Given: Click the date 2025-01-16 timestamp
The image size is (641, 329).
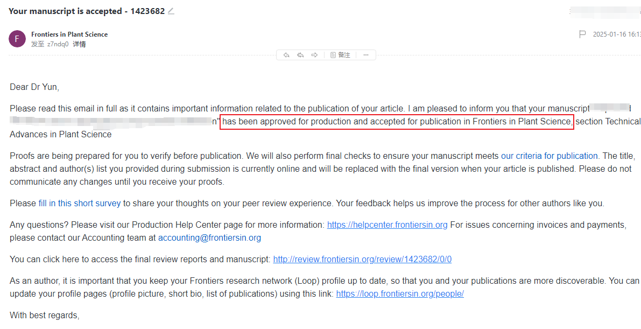Looking at the screenshot, I should 617,34.
